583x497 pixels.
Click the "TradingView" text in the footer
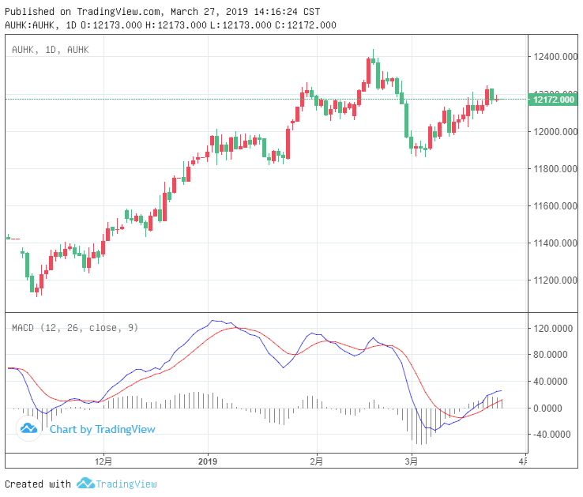(x=126, y=484)
